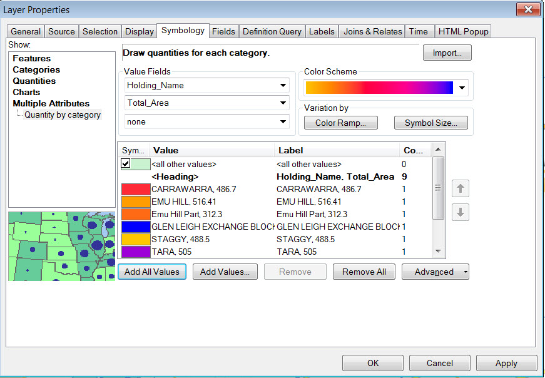Image resolution: width=545 pixels, height=378 pixels.
Task: Select Quantity by category tree item
Action: (63, 115)
